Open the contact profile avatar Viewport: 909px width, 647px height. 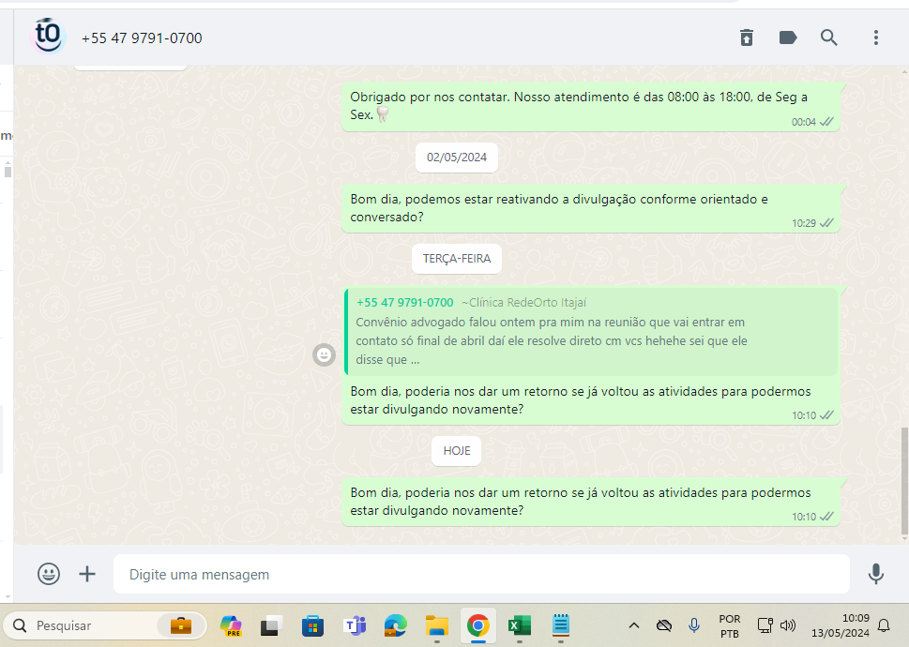[x=48, y=36]
